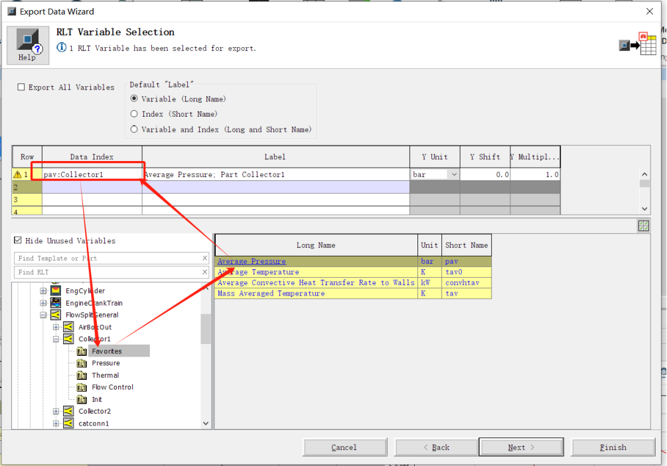Click the Data Index column header
667x466 pixels.
[x=92, y=156]
